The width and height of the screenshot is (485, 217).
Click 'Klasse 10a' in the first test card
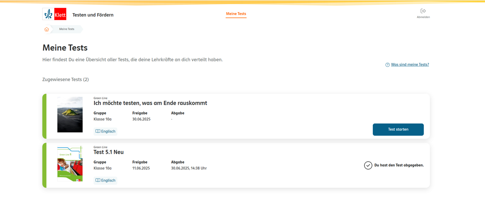(102, 119)
